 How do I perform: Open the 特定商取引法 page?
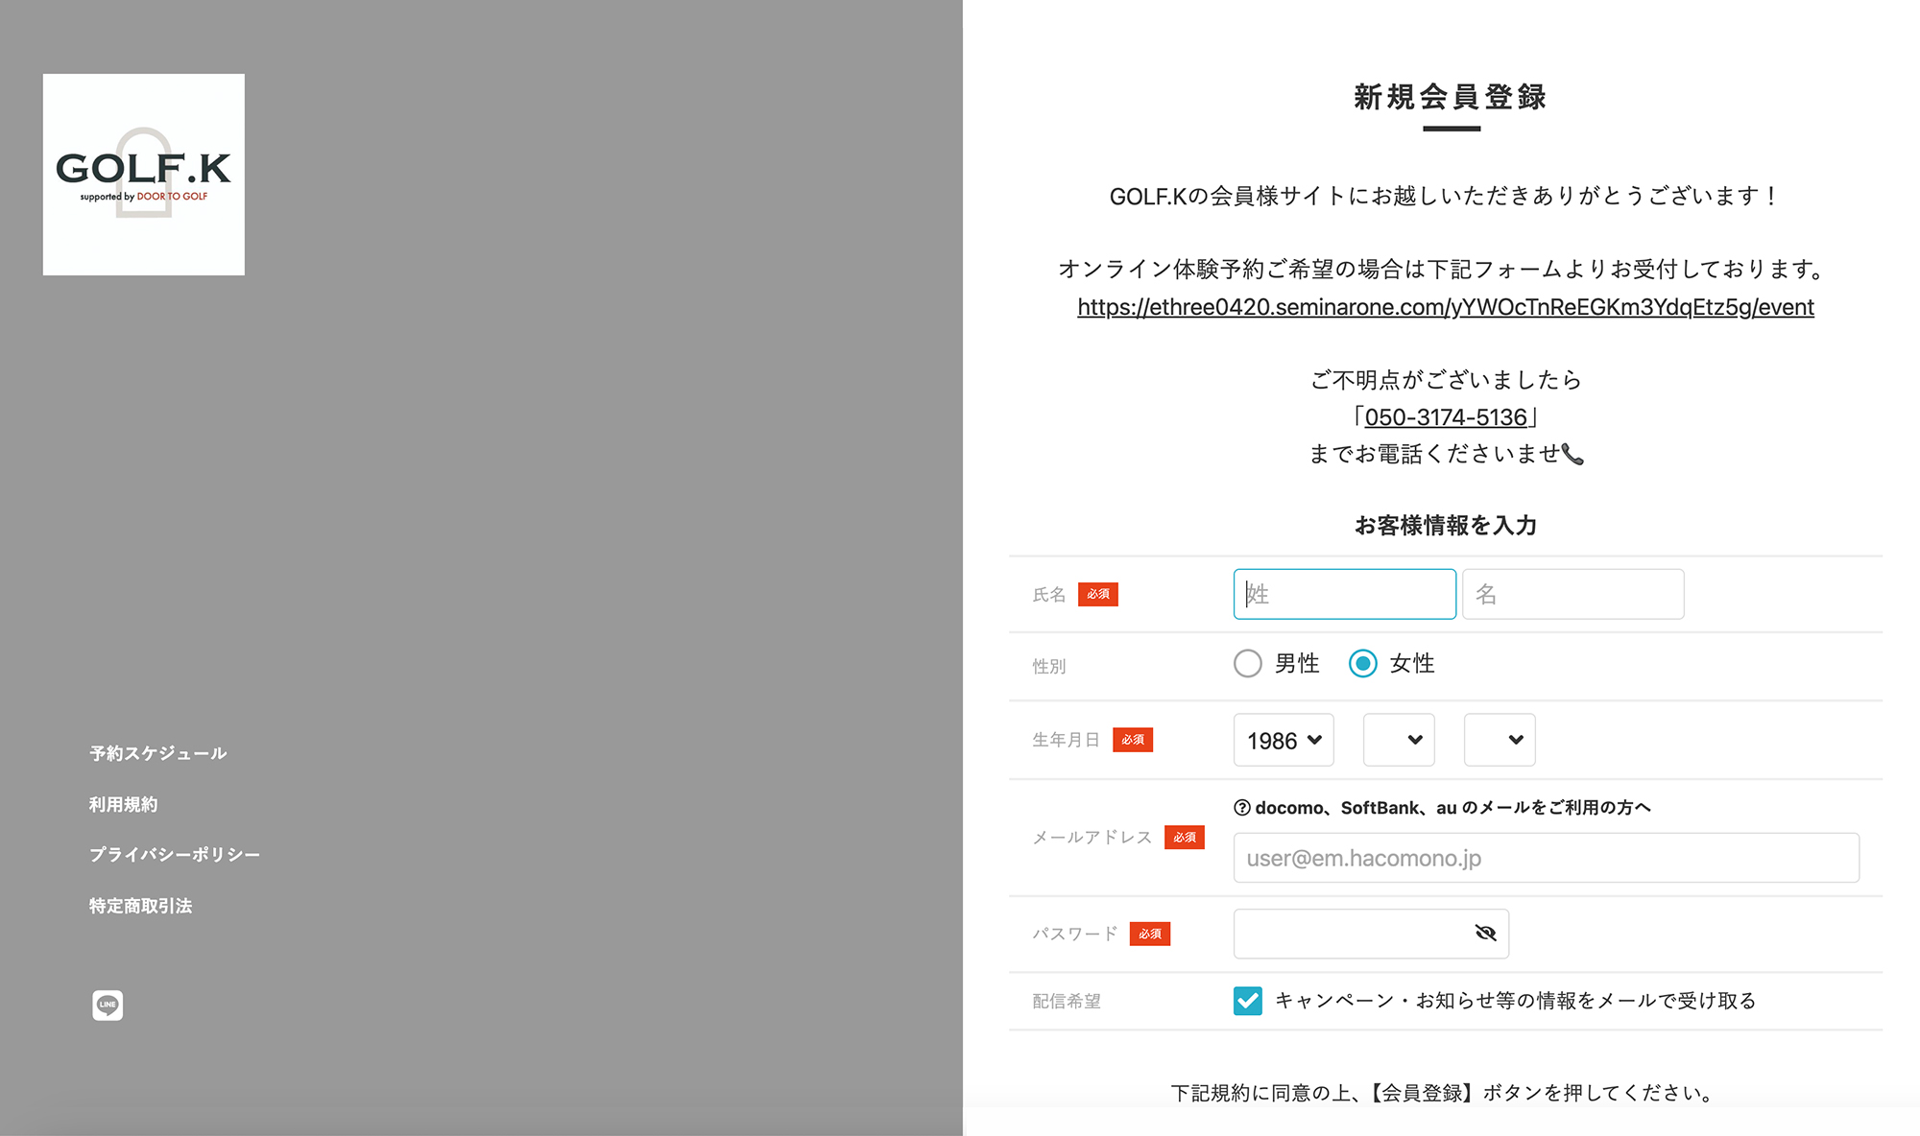click(x=140, y=905)
